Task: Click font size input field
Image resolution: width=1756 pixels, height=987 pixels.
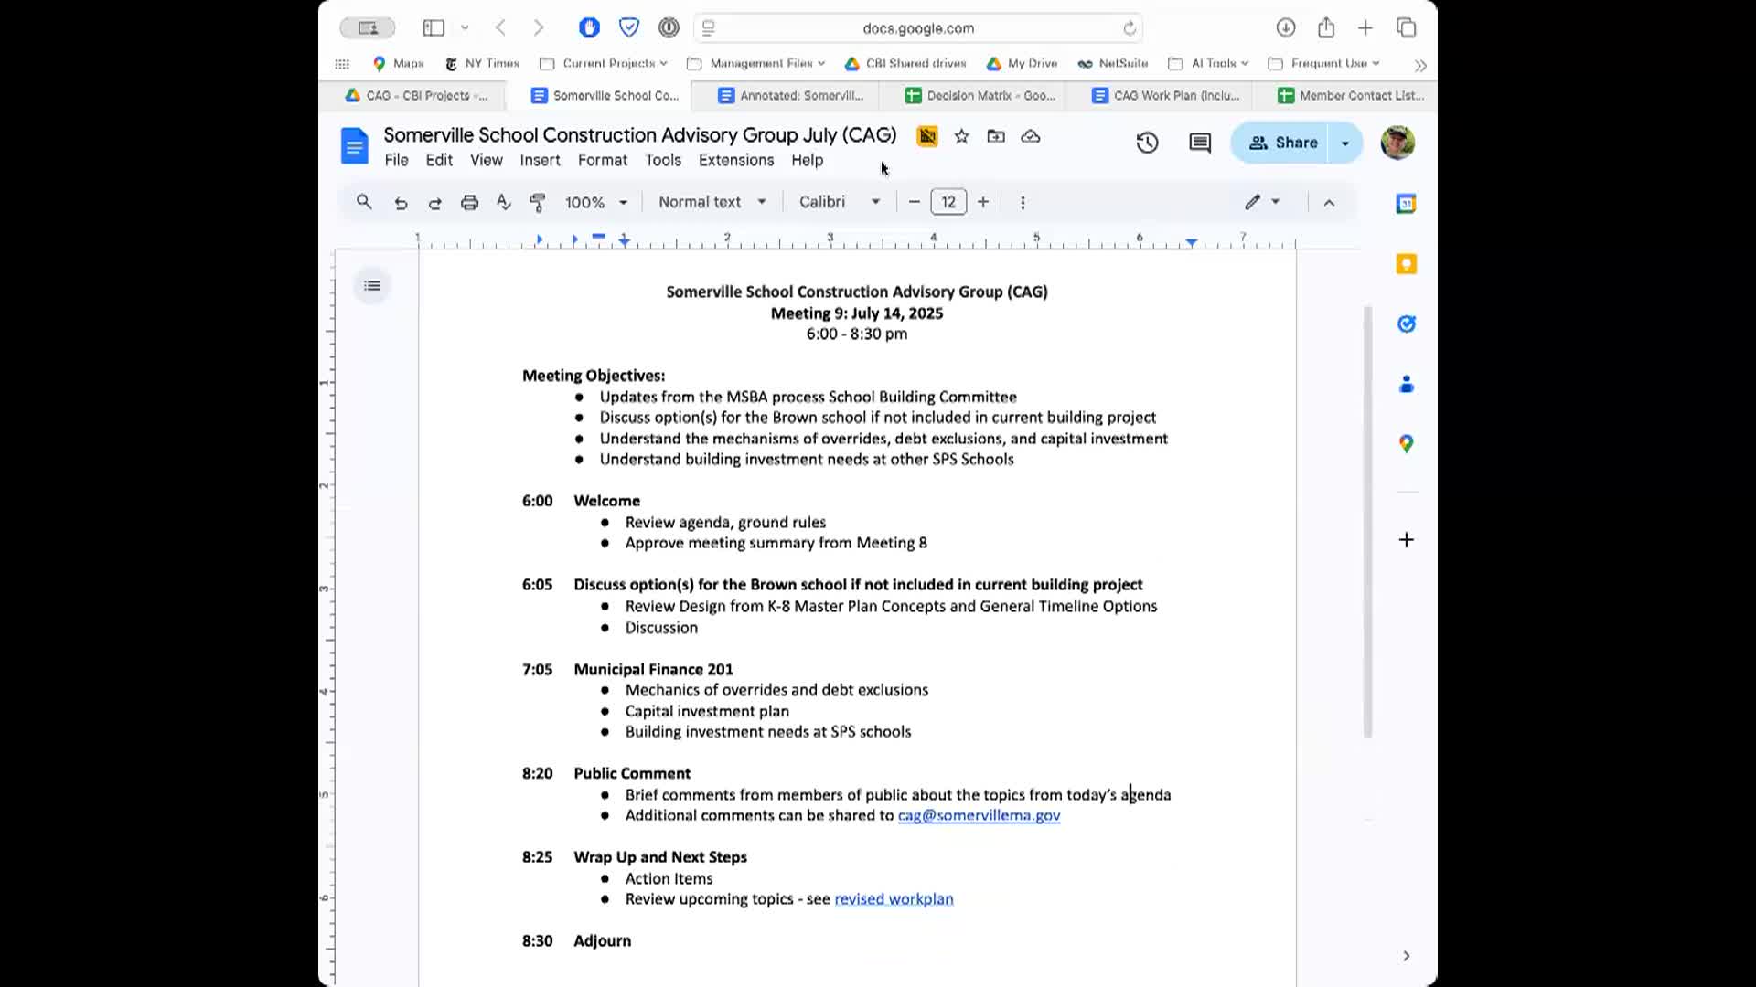Action: click(948, 202)
